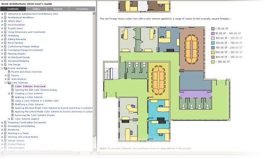Click the 200.00 SF - 300.00 SF yellow swatch
Viewport: 265px width, 159px height.
coord(213,52)
